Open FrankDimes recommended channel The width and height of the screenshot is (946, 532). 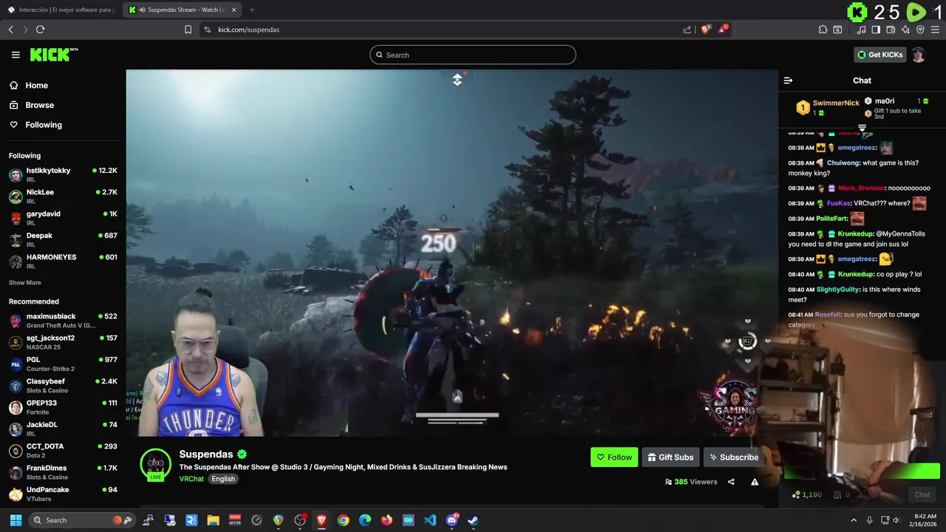(x=63, y=472)
